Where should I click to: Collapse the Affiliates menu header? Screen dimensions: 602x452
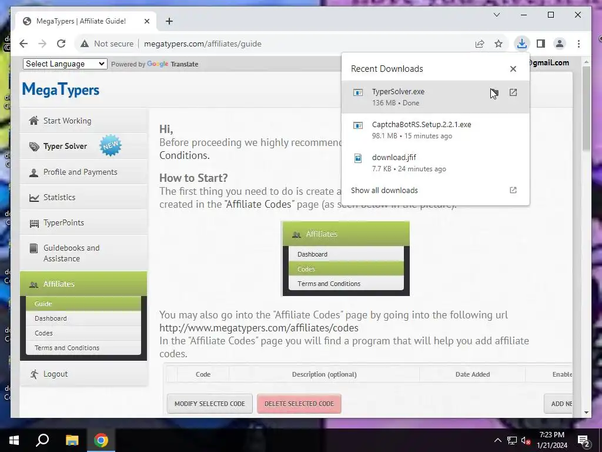(83, 284)
